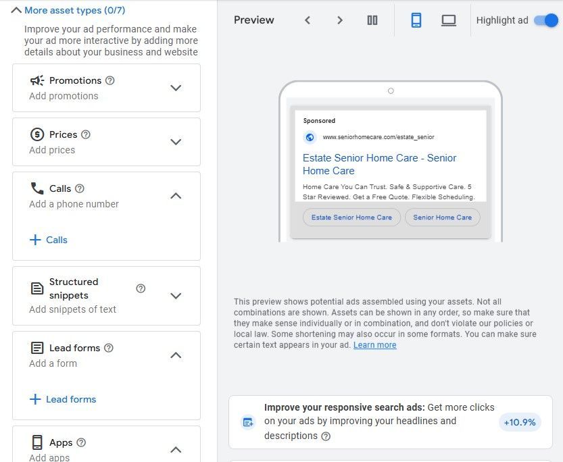563x462 pixels.
Task: Click the ad description text in preview
Action: click(x=389, y=192)
